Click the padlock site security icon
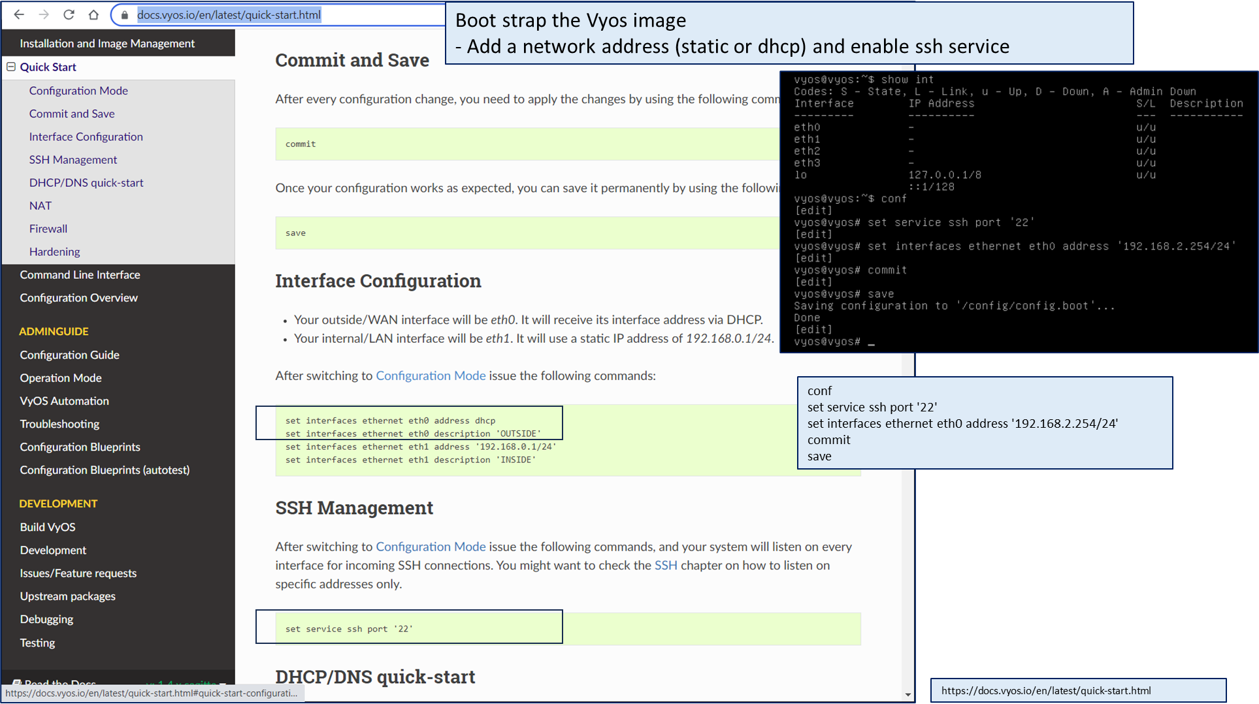Screen dimensions: 1259x704 coord(125,15)
